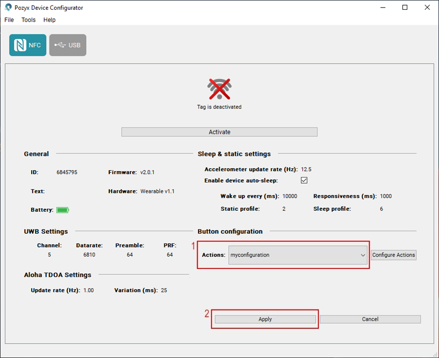The width and height of the screenshot is (439, 358).
Task: Open the Actions dropdown list
Action: click(297, 255)
